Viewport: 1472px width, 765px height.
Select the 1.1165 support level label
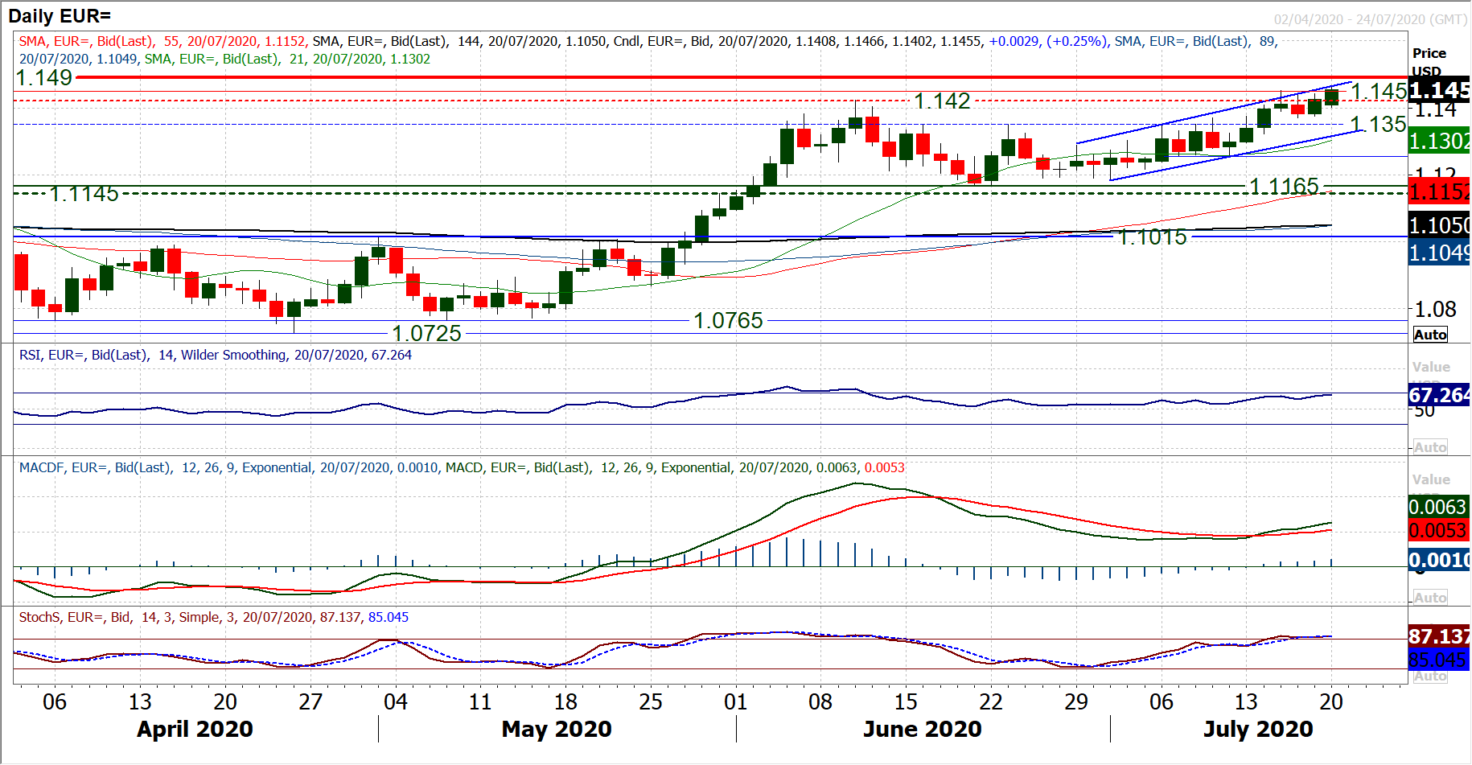(x=1284, y=187)
